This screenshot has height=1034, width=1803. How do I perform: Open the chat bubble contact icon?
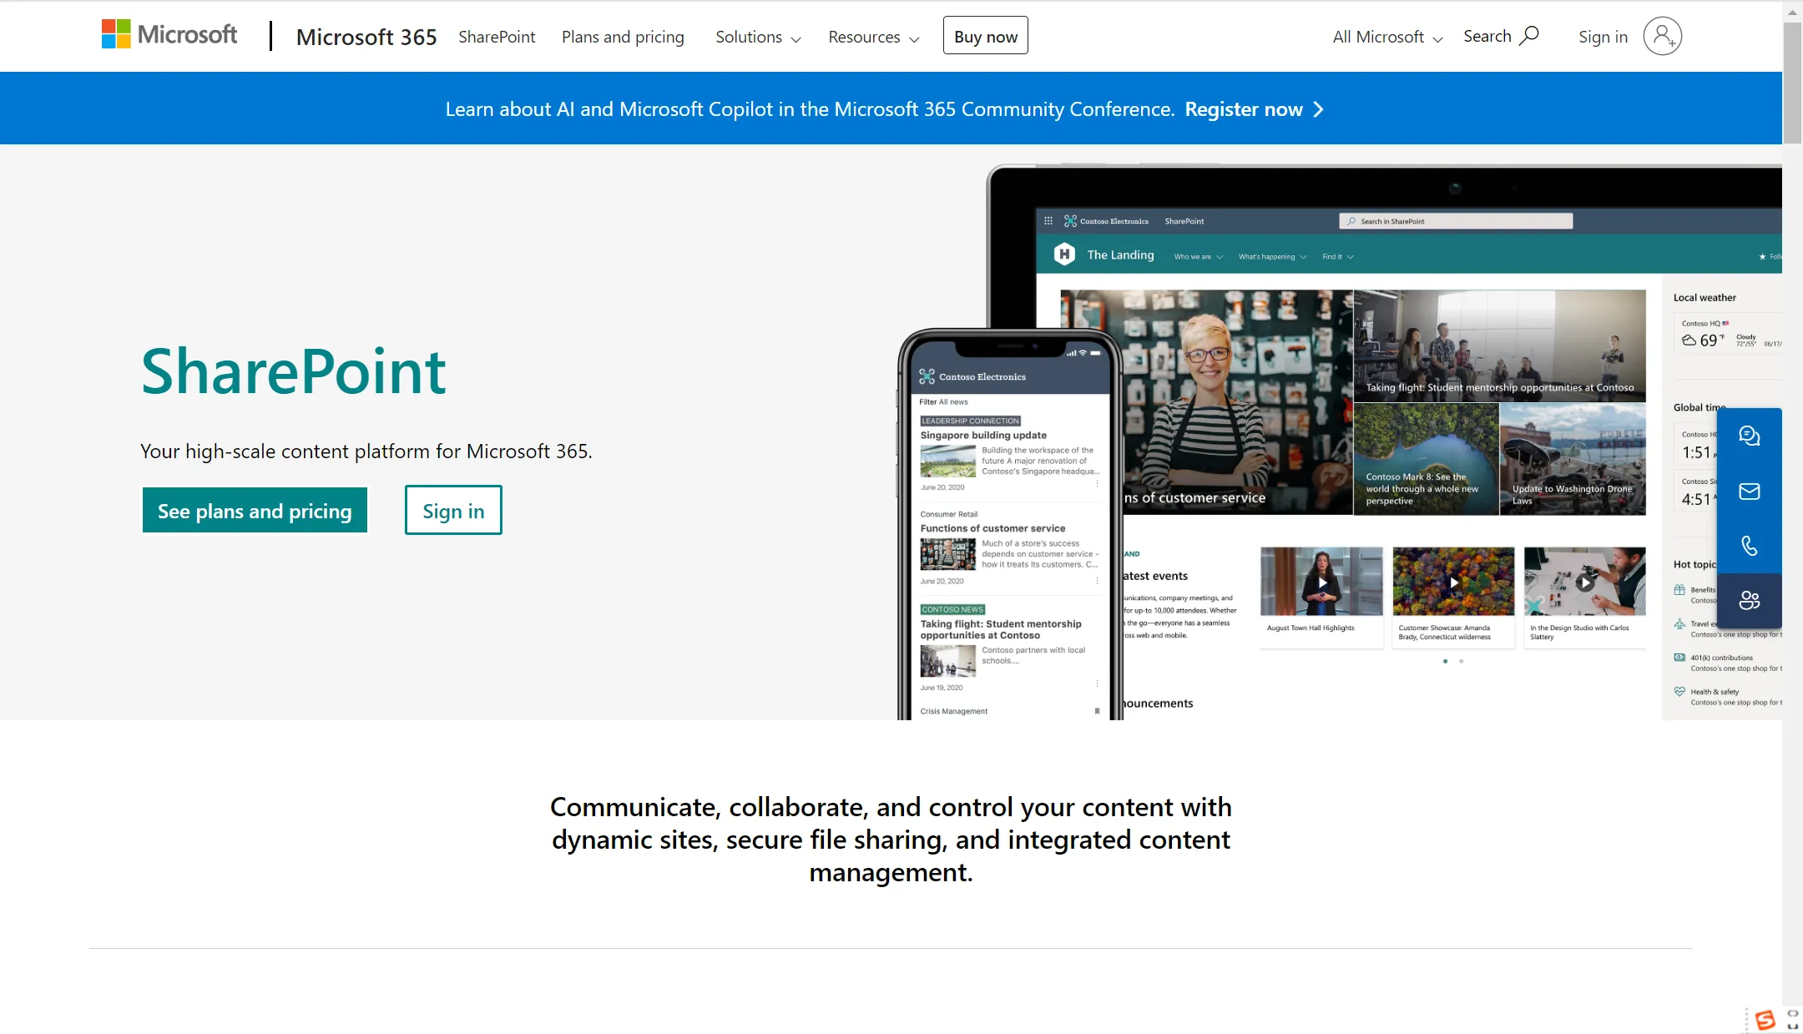pyautogui.click(x=1749, y=436)
